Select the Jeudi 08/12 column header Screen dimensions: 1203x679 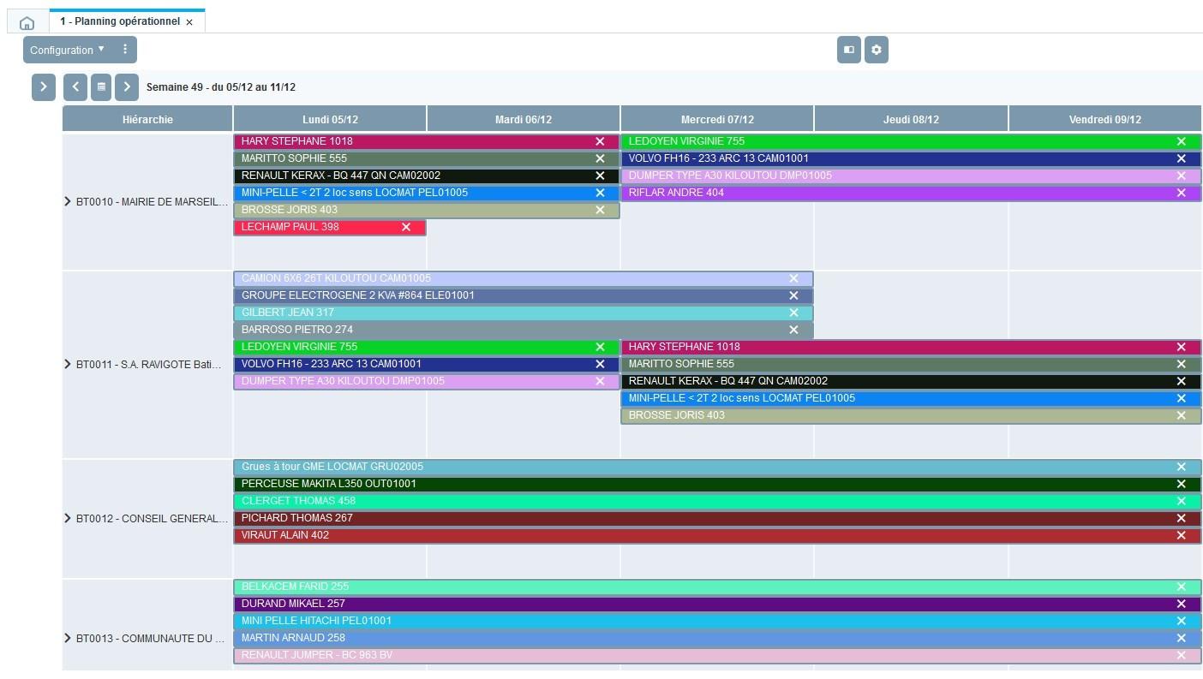[x=911, y=119]
